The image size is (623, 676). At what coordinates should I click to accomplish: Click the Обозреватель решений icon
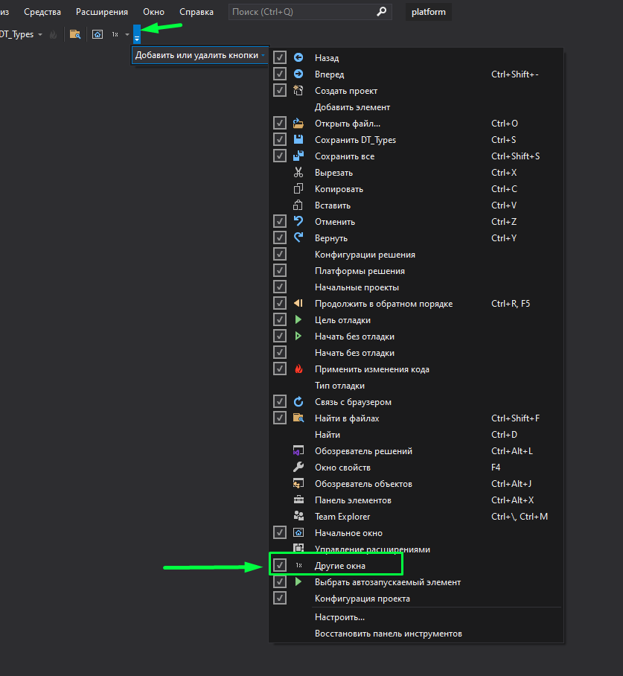(298, 451)
